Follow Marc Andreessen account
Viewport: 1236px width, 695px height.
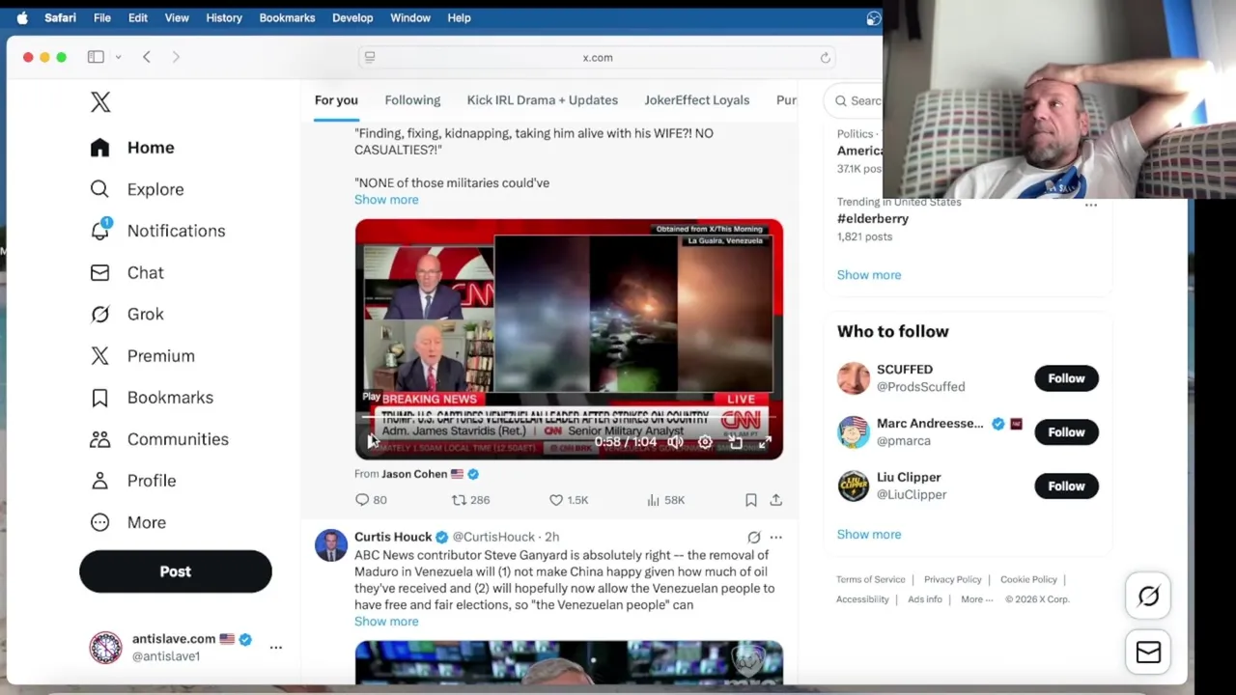[x=1066, y=432]
